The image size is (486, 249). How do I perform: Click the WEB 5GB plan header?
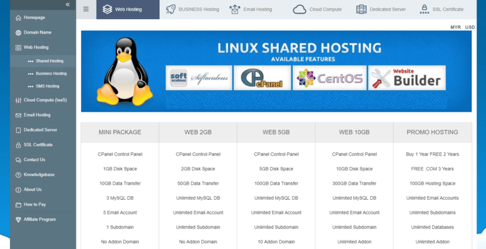tap(276, 133)
